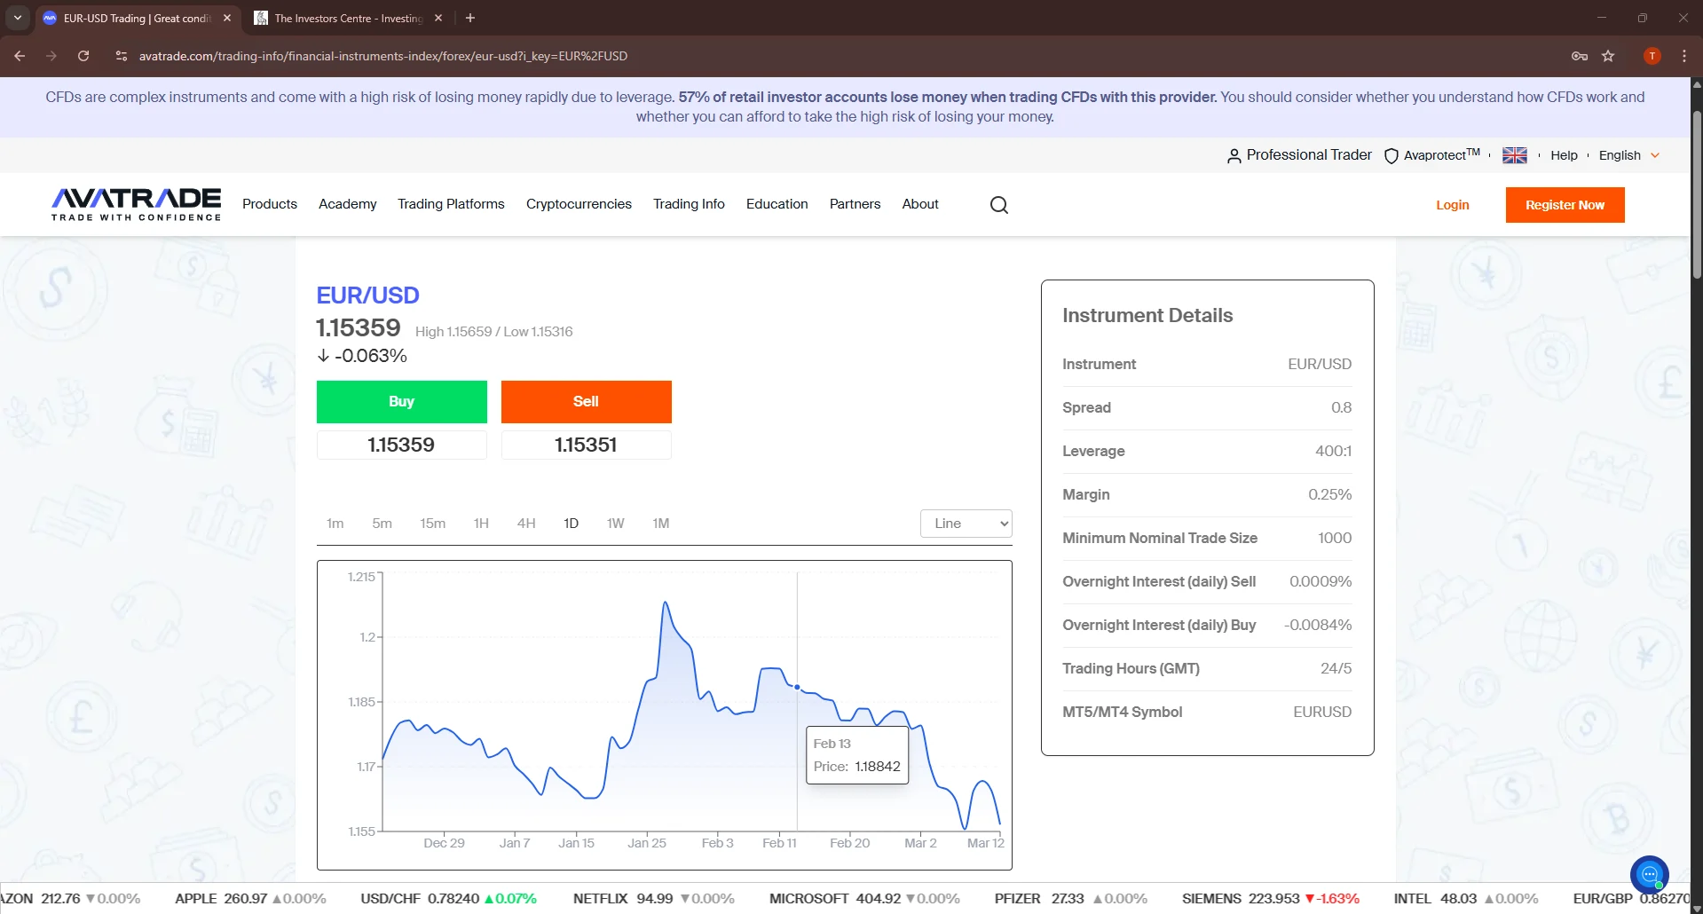Click the Spread 0.8 value
The height and width of the screenshot is (914, 1703).
click(x=1341, y=407)
